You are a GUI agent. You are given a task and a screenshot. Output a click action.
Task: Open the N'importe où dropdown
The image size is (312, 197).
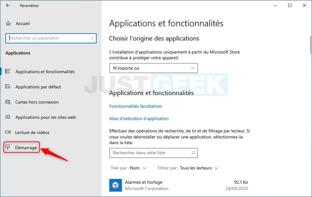tap(153, 68)
